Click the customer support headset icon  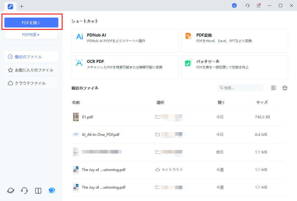click(24, 190)
